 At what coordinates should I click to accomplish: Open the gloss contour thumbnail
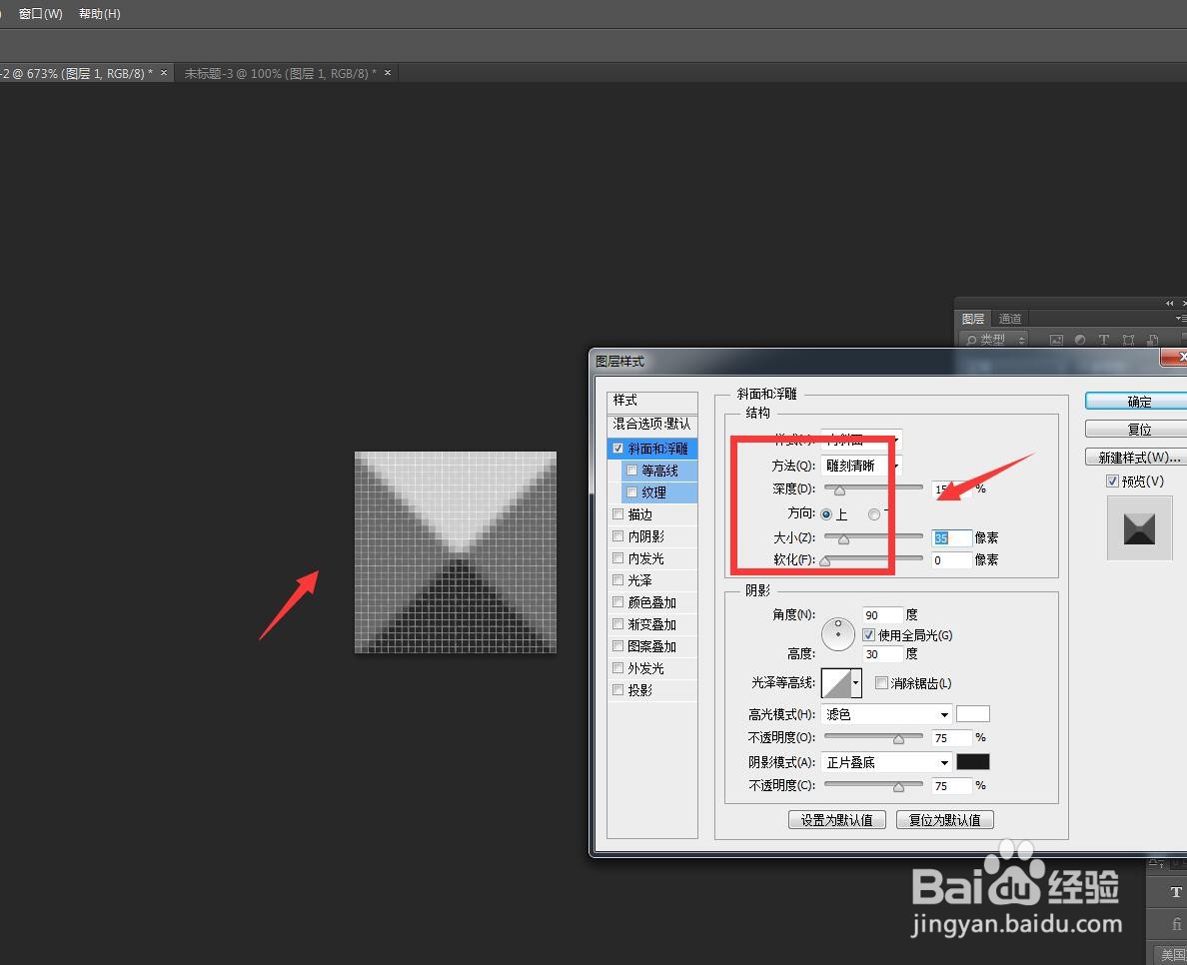click(835, 682)
